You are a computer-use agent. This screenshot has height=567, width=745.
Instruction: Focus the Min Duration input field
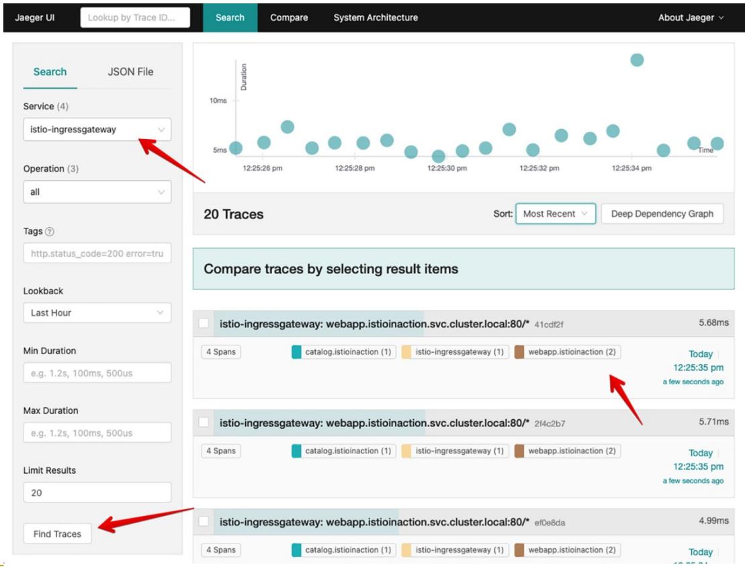[97, 373]
